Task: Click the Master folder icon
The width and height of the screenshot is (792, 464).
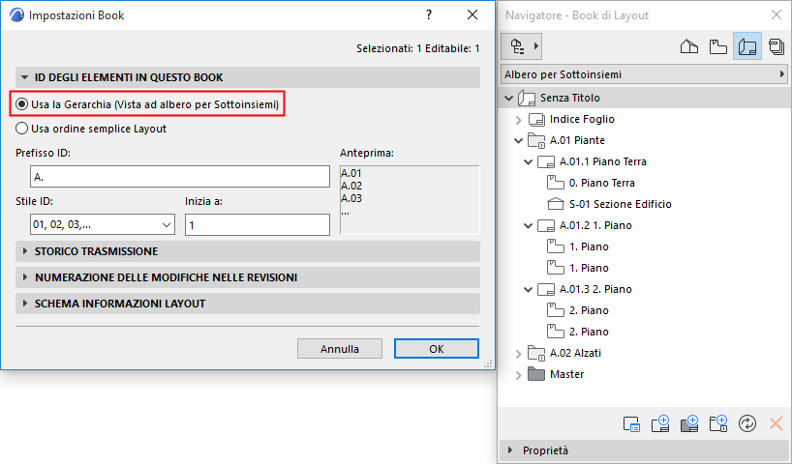Action: [536, 374]
